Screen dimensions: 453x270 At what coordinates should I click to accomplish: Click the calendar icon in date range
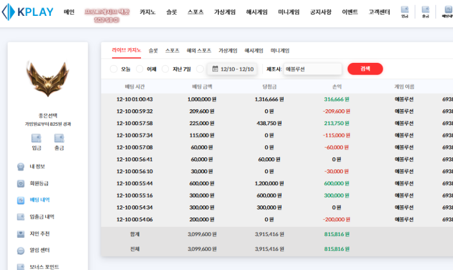215,68
